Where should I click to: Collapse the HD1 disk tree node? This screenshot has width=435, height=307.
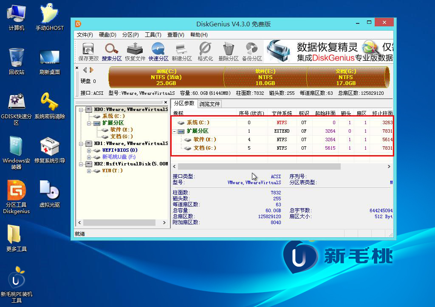tap(81, 144)
